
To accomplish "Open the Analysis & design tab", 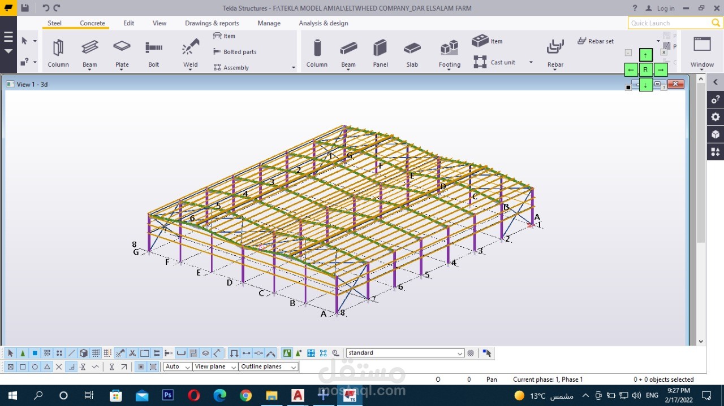I will coord(323,23).
